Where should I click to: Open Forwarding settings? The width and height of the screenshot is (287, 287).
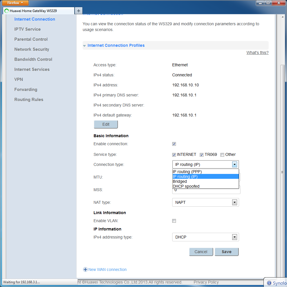(26, 90)
